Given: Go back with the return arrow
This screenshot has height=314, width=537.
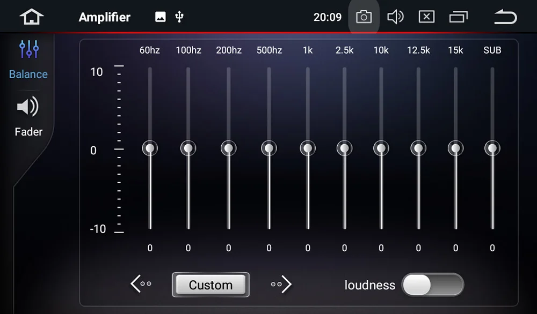Looking at the screenshot, I should [505, 17].
